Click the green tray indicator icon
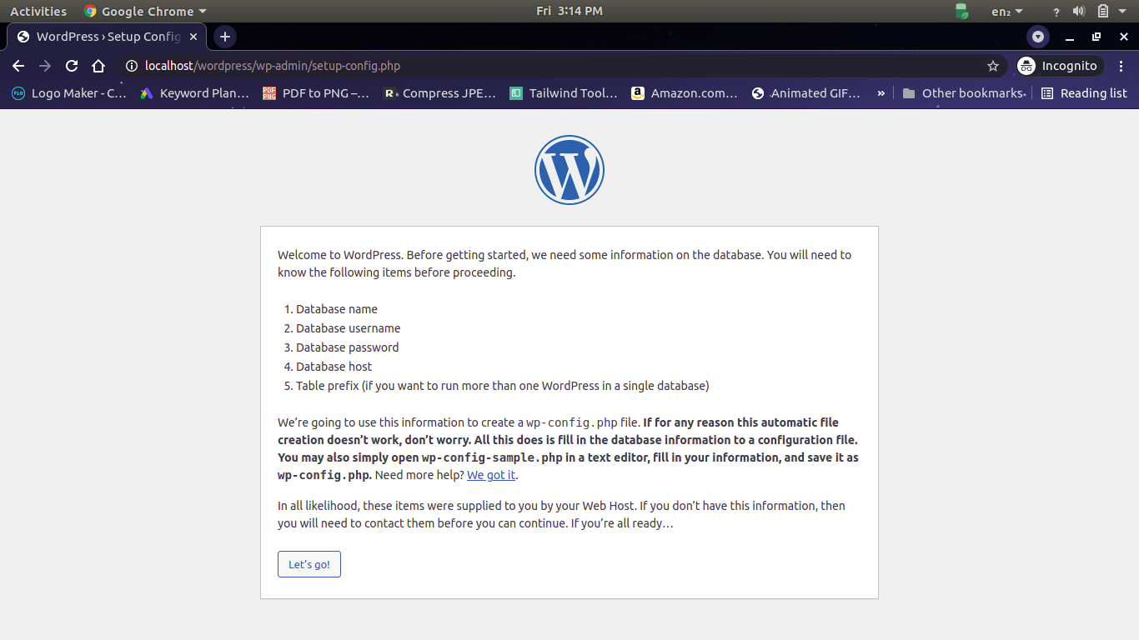The height and width of the screenshot is (640, 1139). coord(961,12)
